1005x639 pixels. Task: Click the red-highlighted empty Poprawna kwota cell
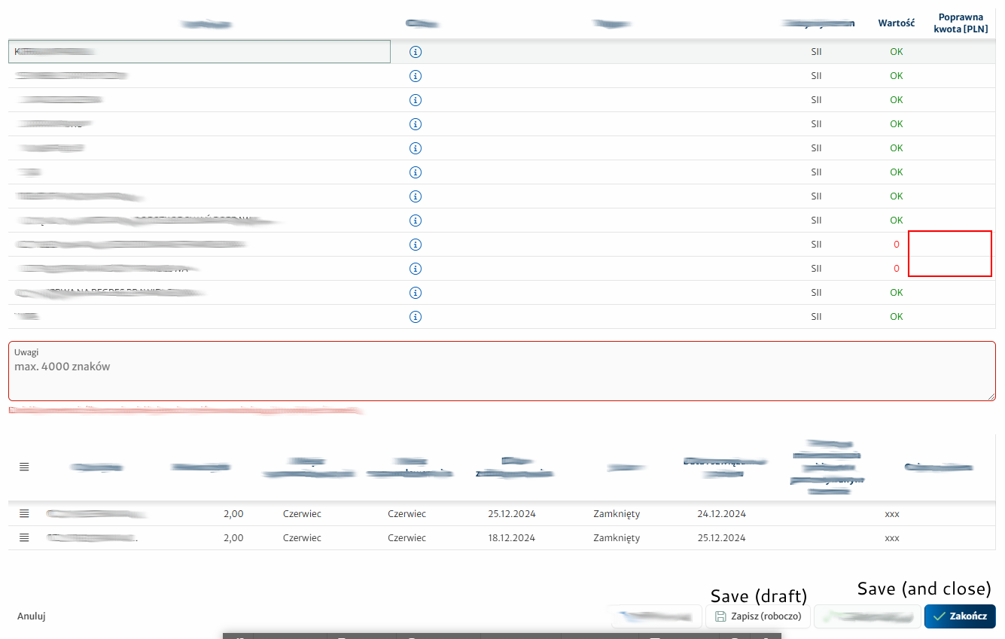pos(950,254)
